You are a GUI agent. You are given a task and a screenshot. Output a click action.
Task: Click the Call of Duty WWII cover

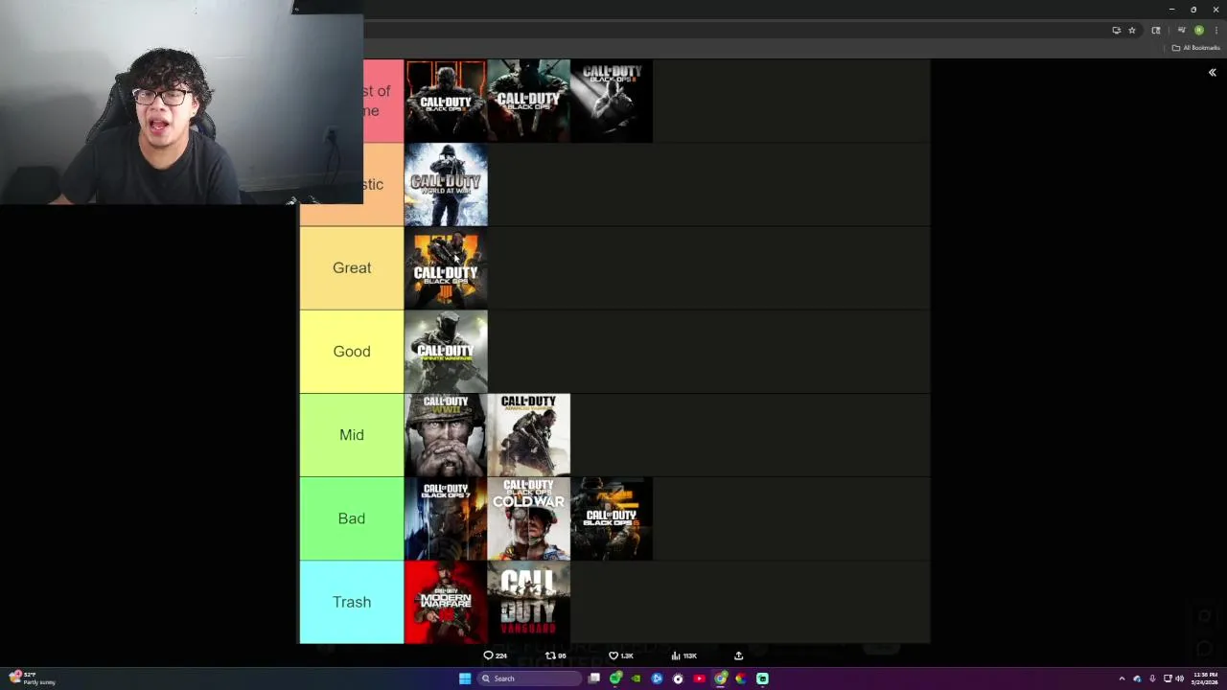[446, 435]
